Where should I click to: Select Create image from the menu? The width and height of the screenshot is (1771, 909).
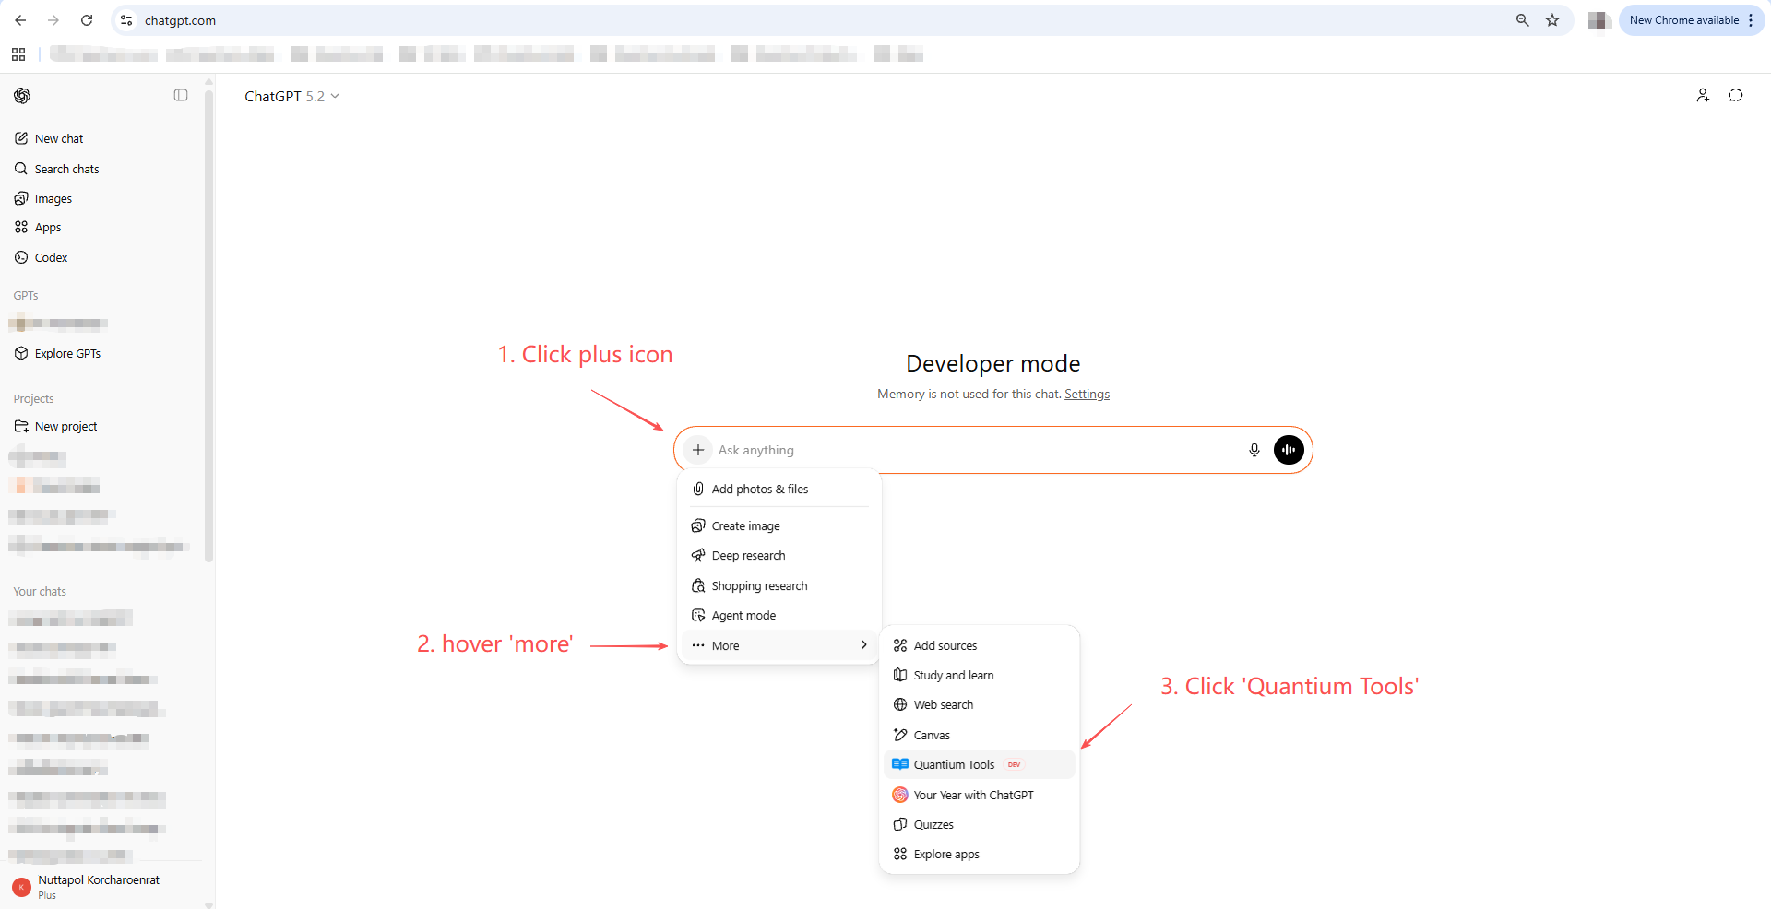(x=779, y=525)
